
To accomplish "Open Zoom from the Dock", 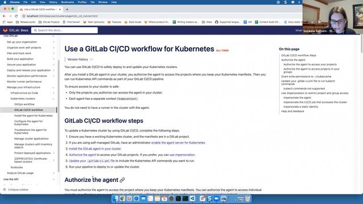I will click(217, 198).
